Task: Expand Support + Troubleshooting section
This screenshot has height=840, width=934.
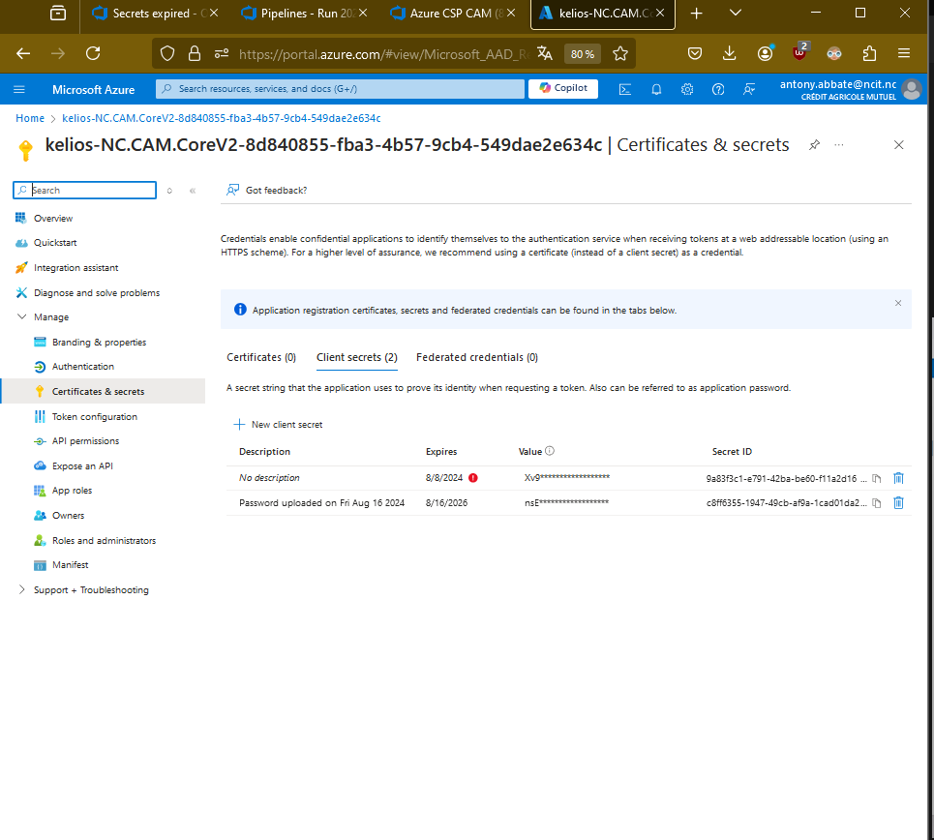Action: click(x=22, y=590)
